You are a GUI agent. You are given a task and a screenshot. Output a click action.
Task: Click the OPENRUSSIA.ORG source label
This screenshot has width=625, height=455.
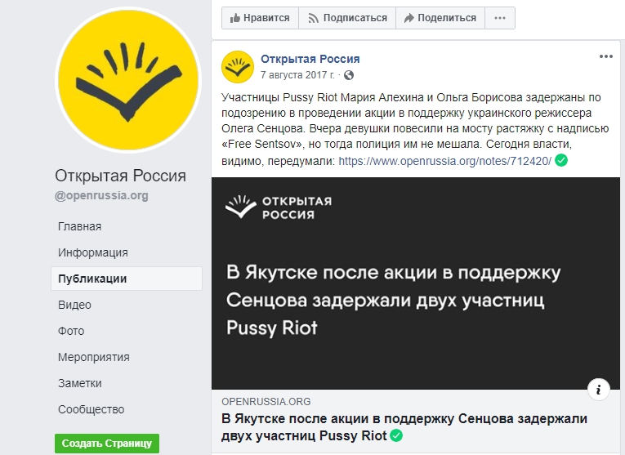pos(266,402)
